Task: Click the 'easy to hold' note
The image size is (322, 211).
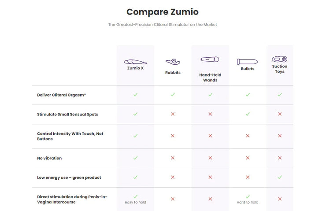Action: coord(135,202)
